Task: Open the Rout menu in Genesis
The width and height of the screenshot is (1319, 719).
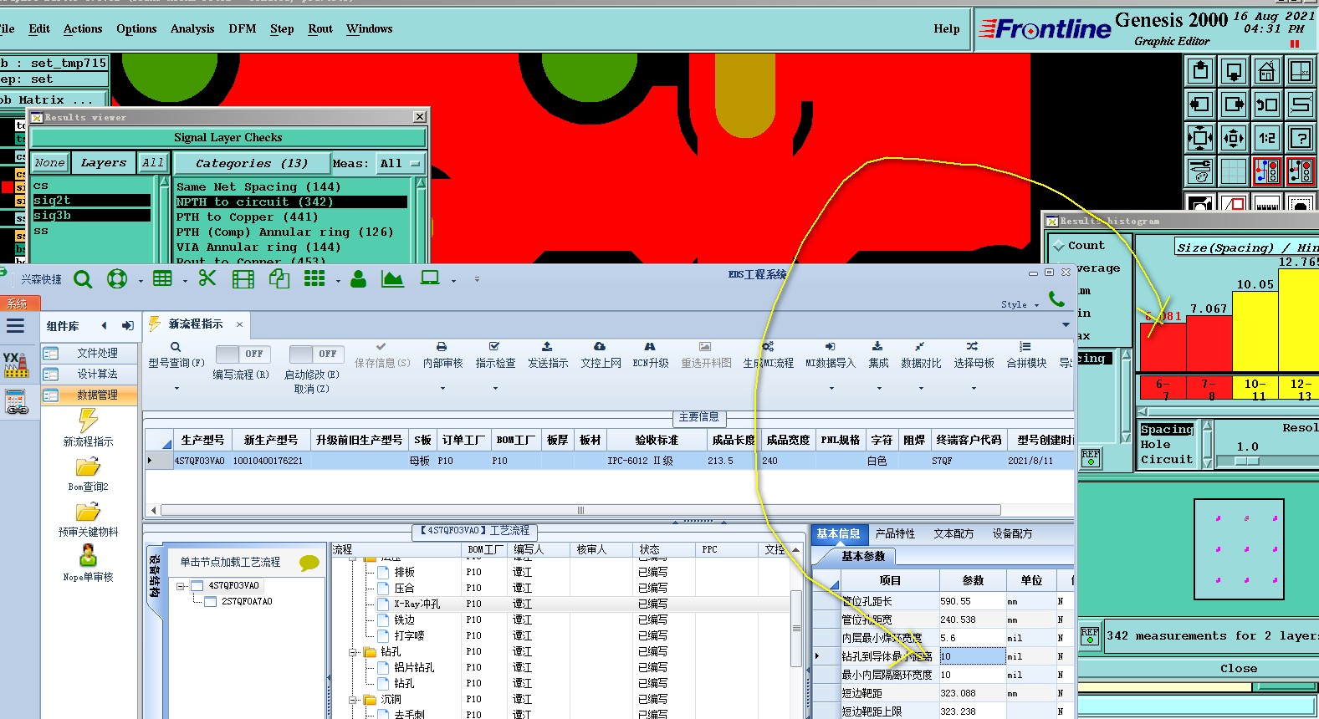Action: [x=320, y=28]
